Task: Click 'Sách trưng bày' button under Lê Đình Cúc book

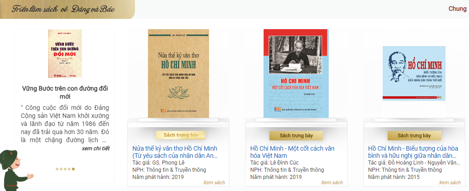Action: tap(296, 135)
